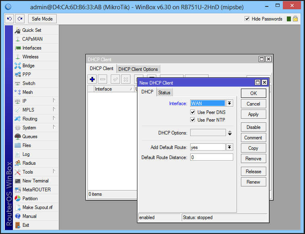Click the Copy button
This screenshot has height=234, width=305.
253,148
